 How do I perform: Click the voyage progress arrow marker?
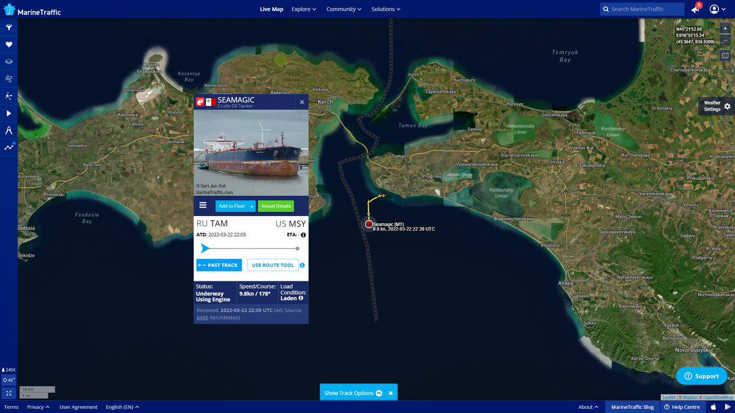(205, 248)
